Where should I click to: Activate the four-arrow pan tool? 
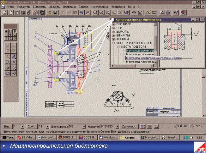pyautogui.click(x=134, y=13)
